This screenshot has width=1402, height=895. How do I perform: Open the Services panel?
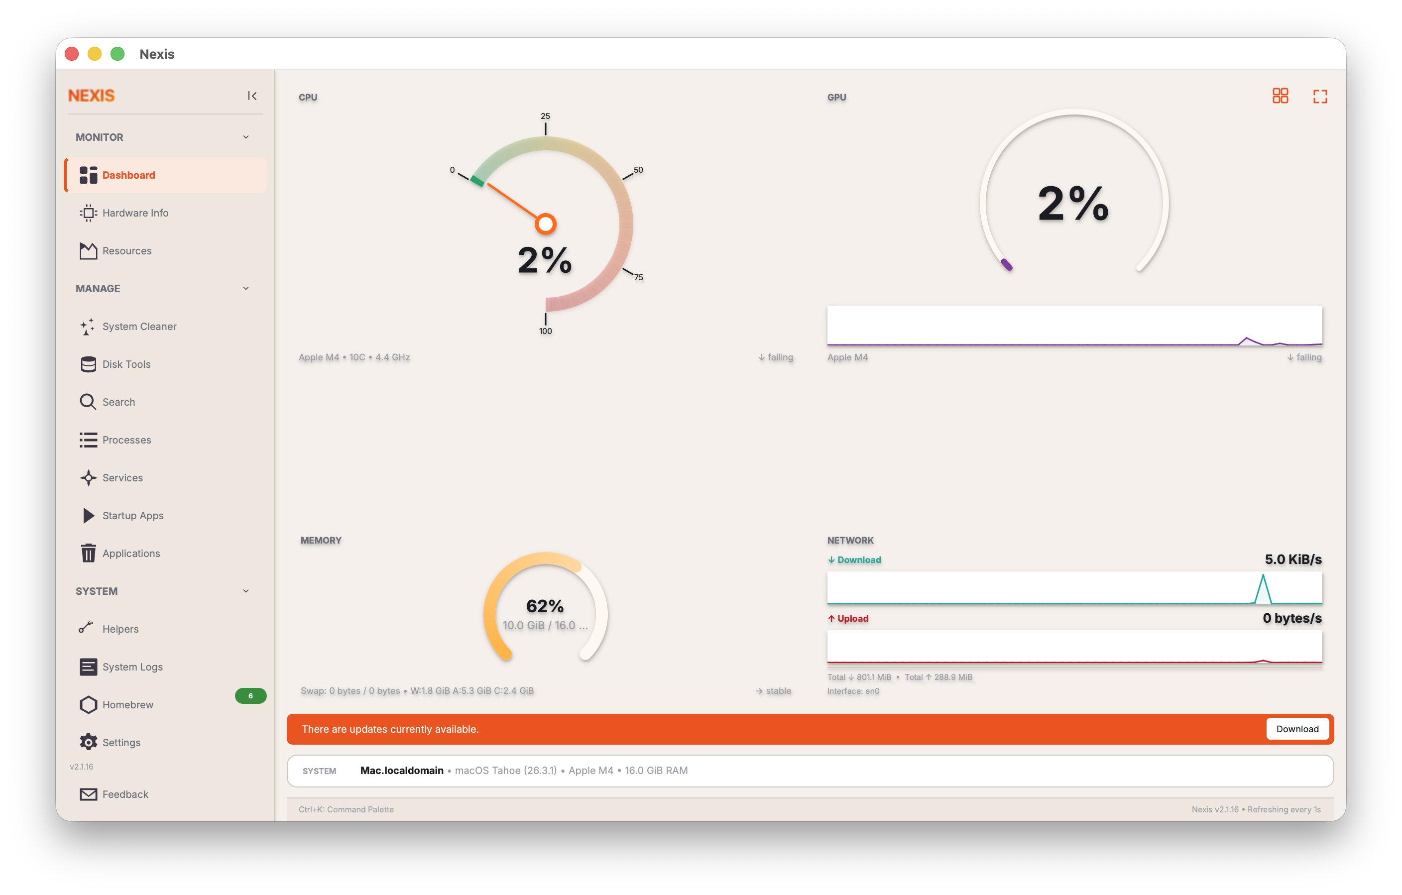[x=122, y=477]
